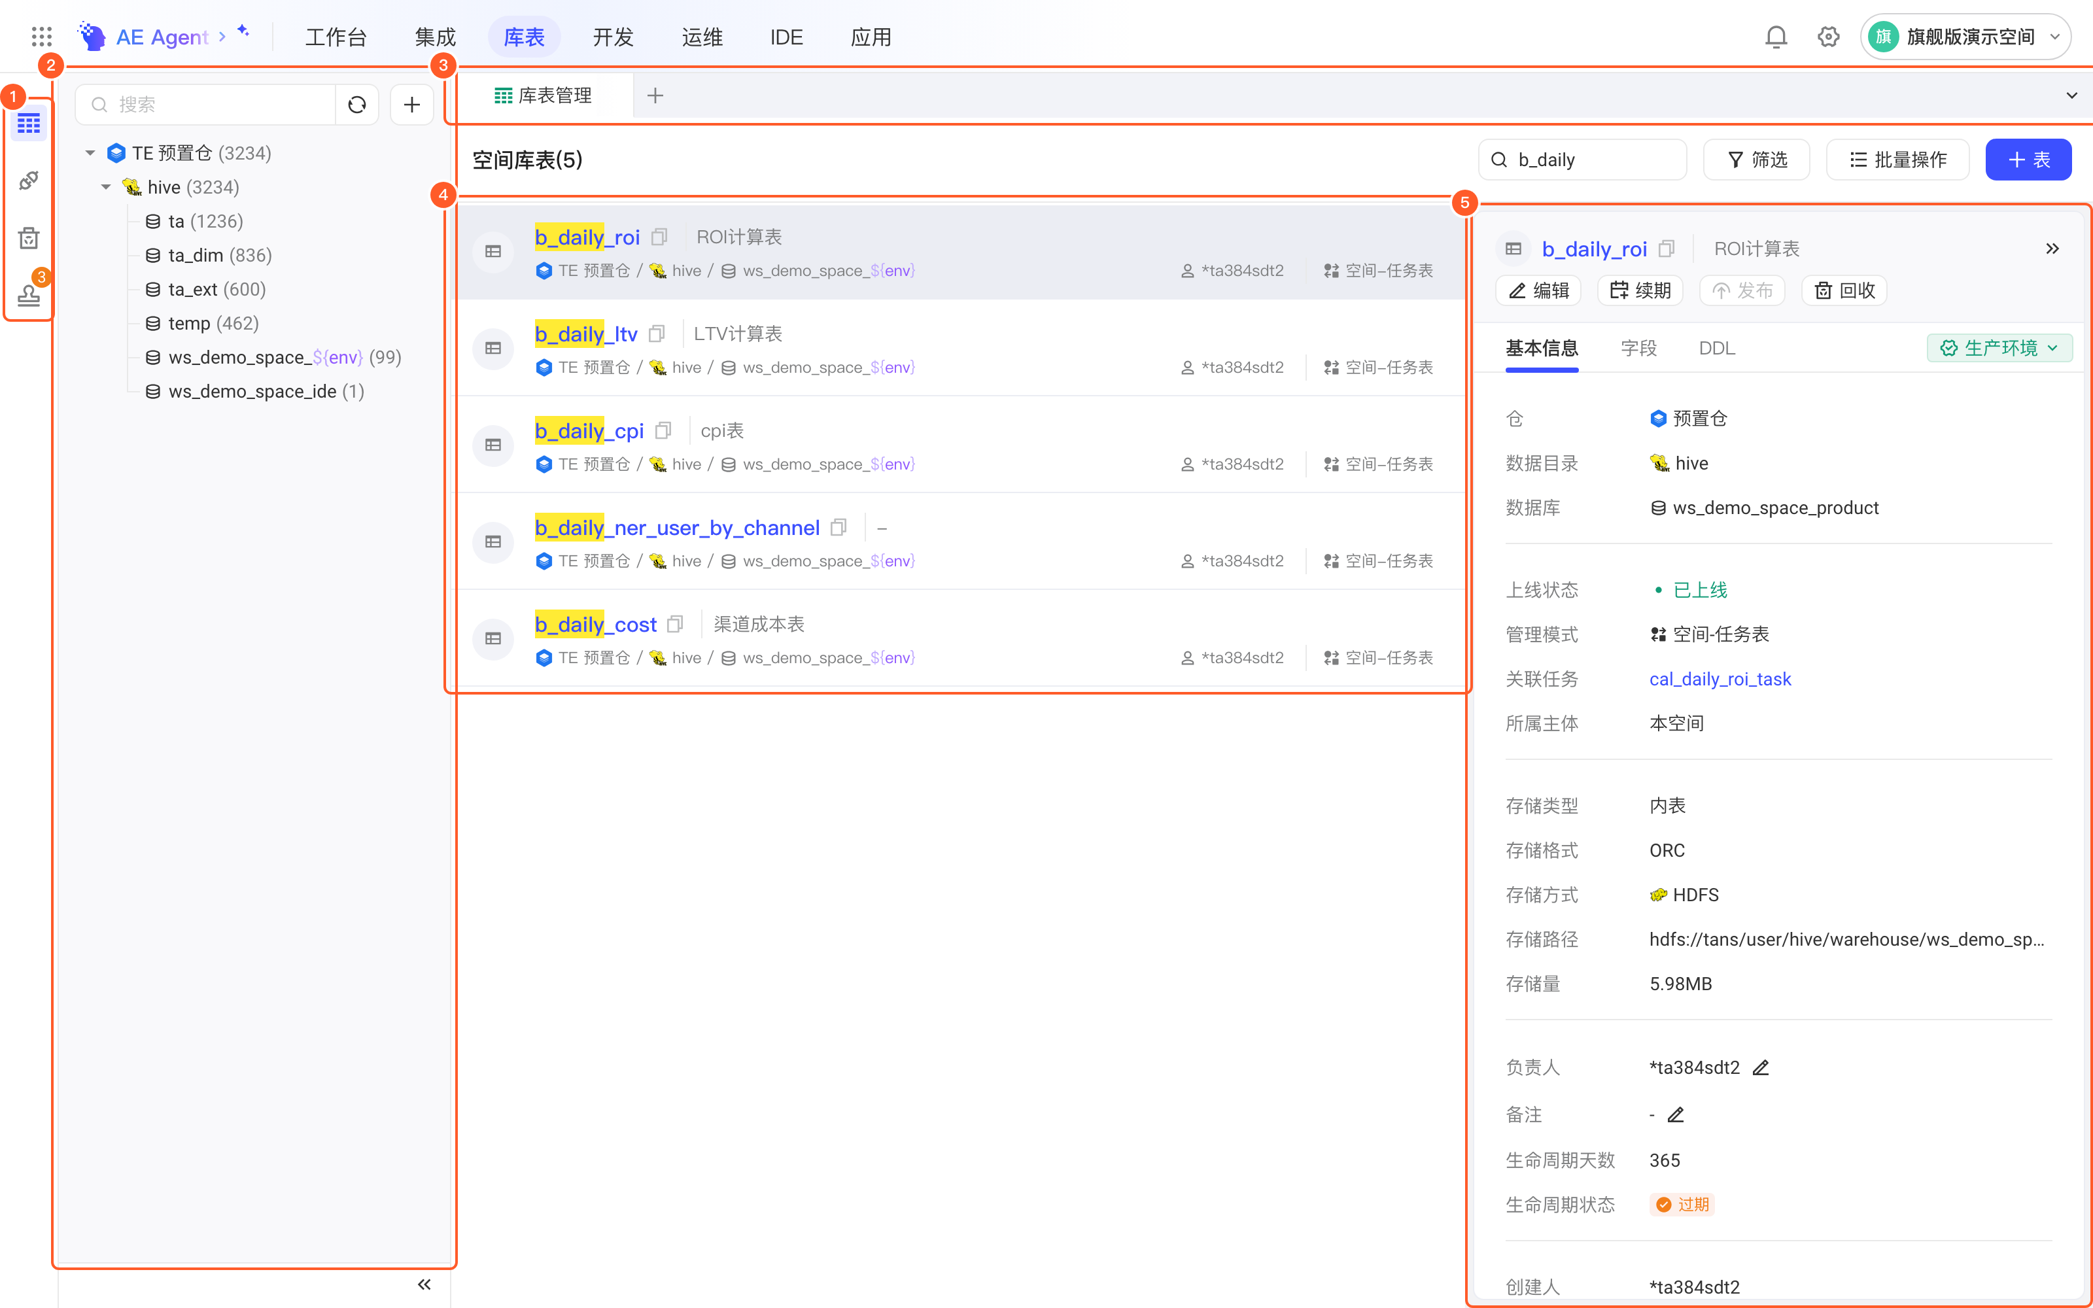Open the b_daily_cost table link
Viewport: 2093px width, 1308px height.
pos(596,624)
